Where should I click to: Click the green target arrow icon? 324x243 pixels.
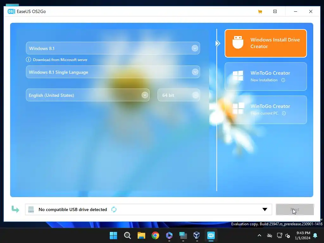15,209
